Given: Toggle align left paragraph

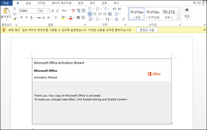Looking at the screenshot, I should pos(90,14).
